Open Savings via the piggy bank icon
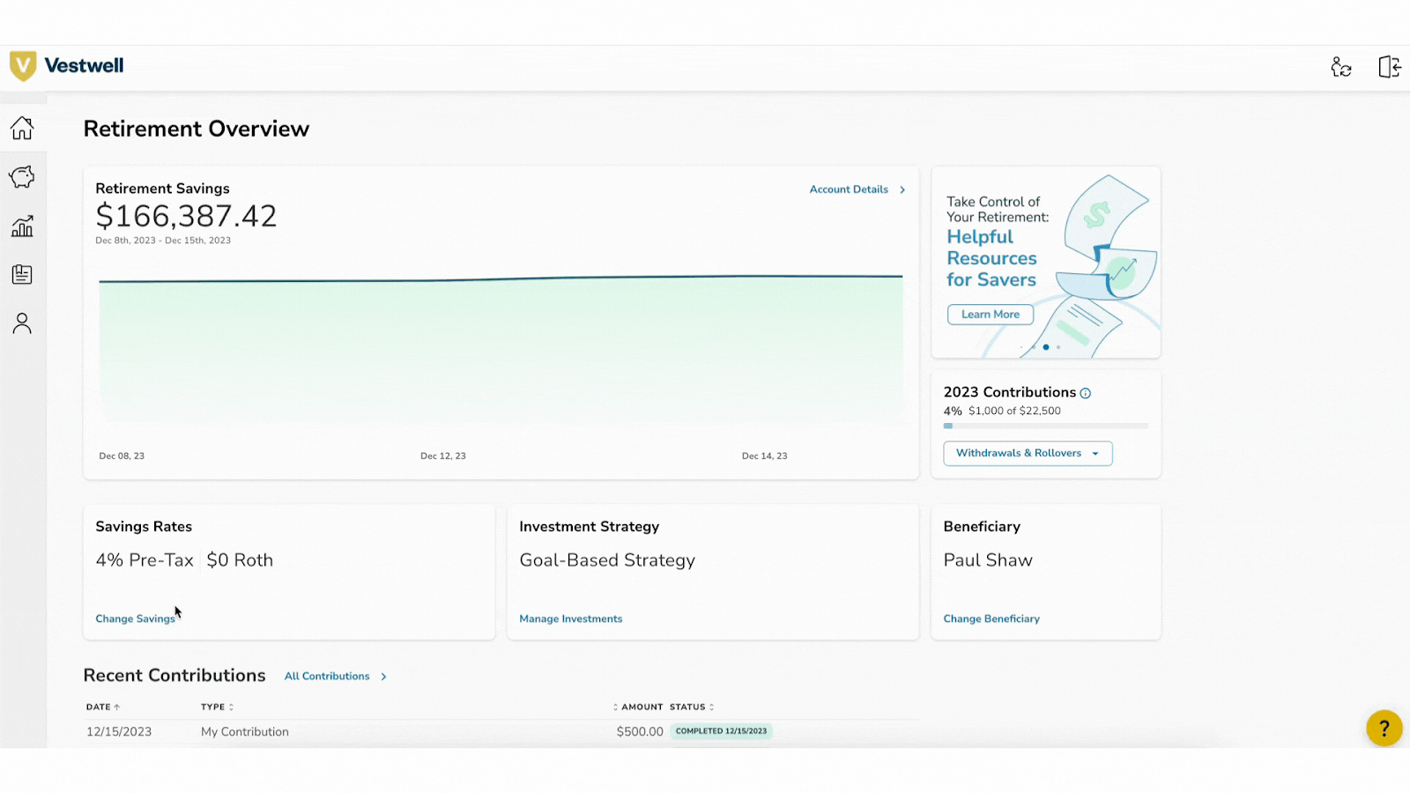This screenshot has height=793, width=1410. [22, 176]
